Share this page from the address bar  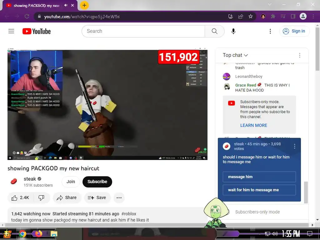tap(241, 16)
